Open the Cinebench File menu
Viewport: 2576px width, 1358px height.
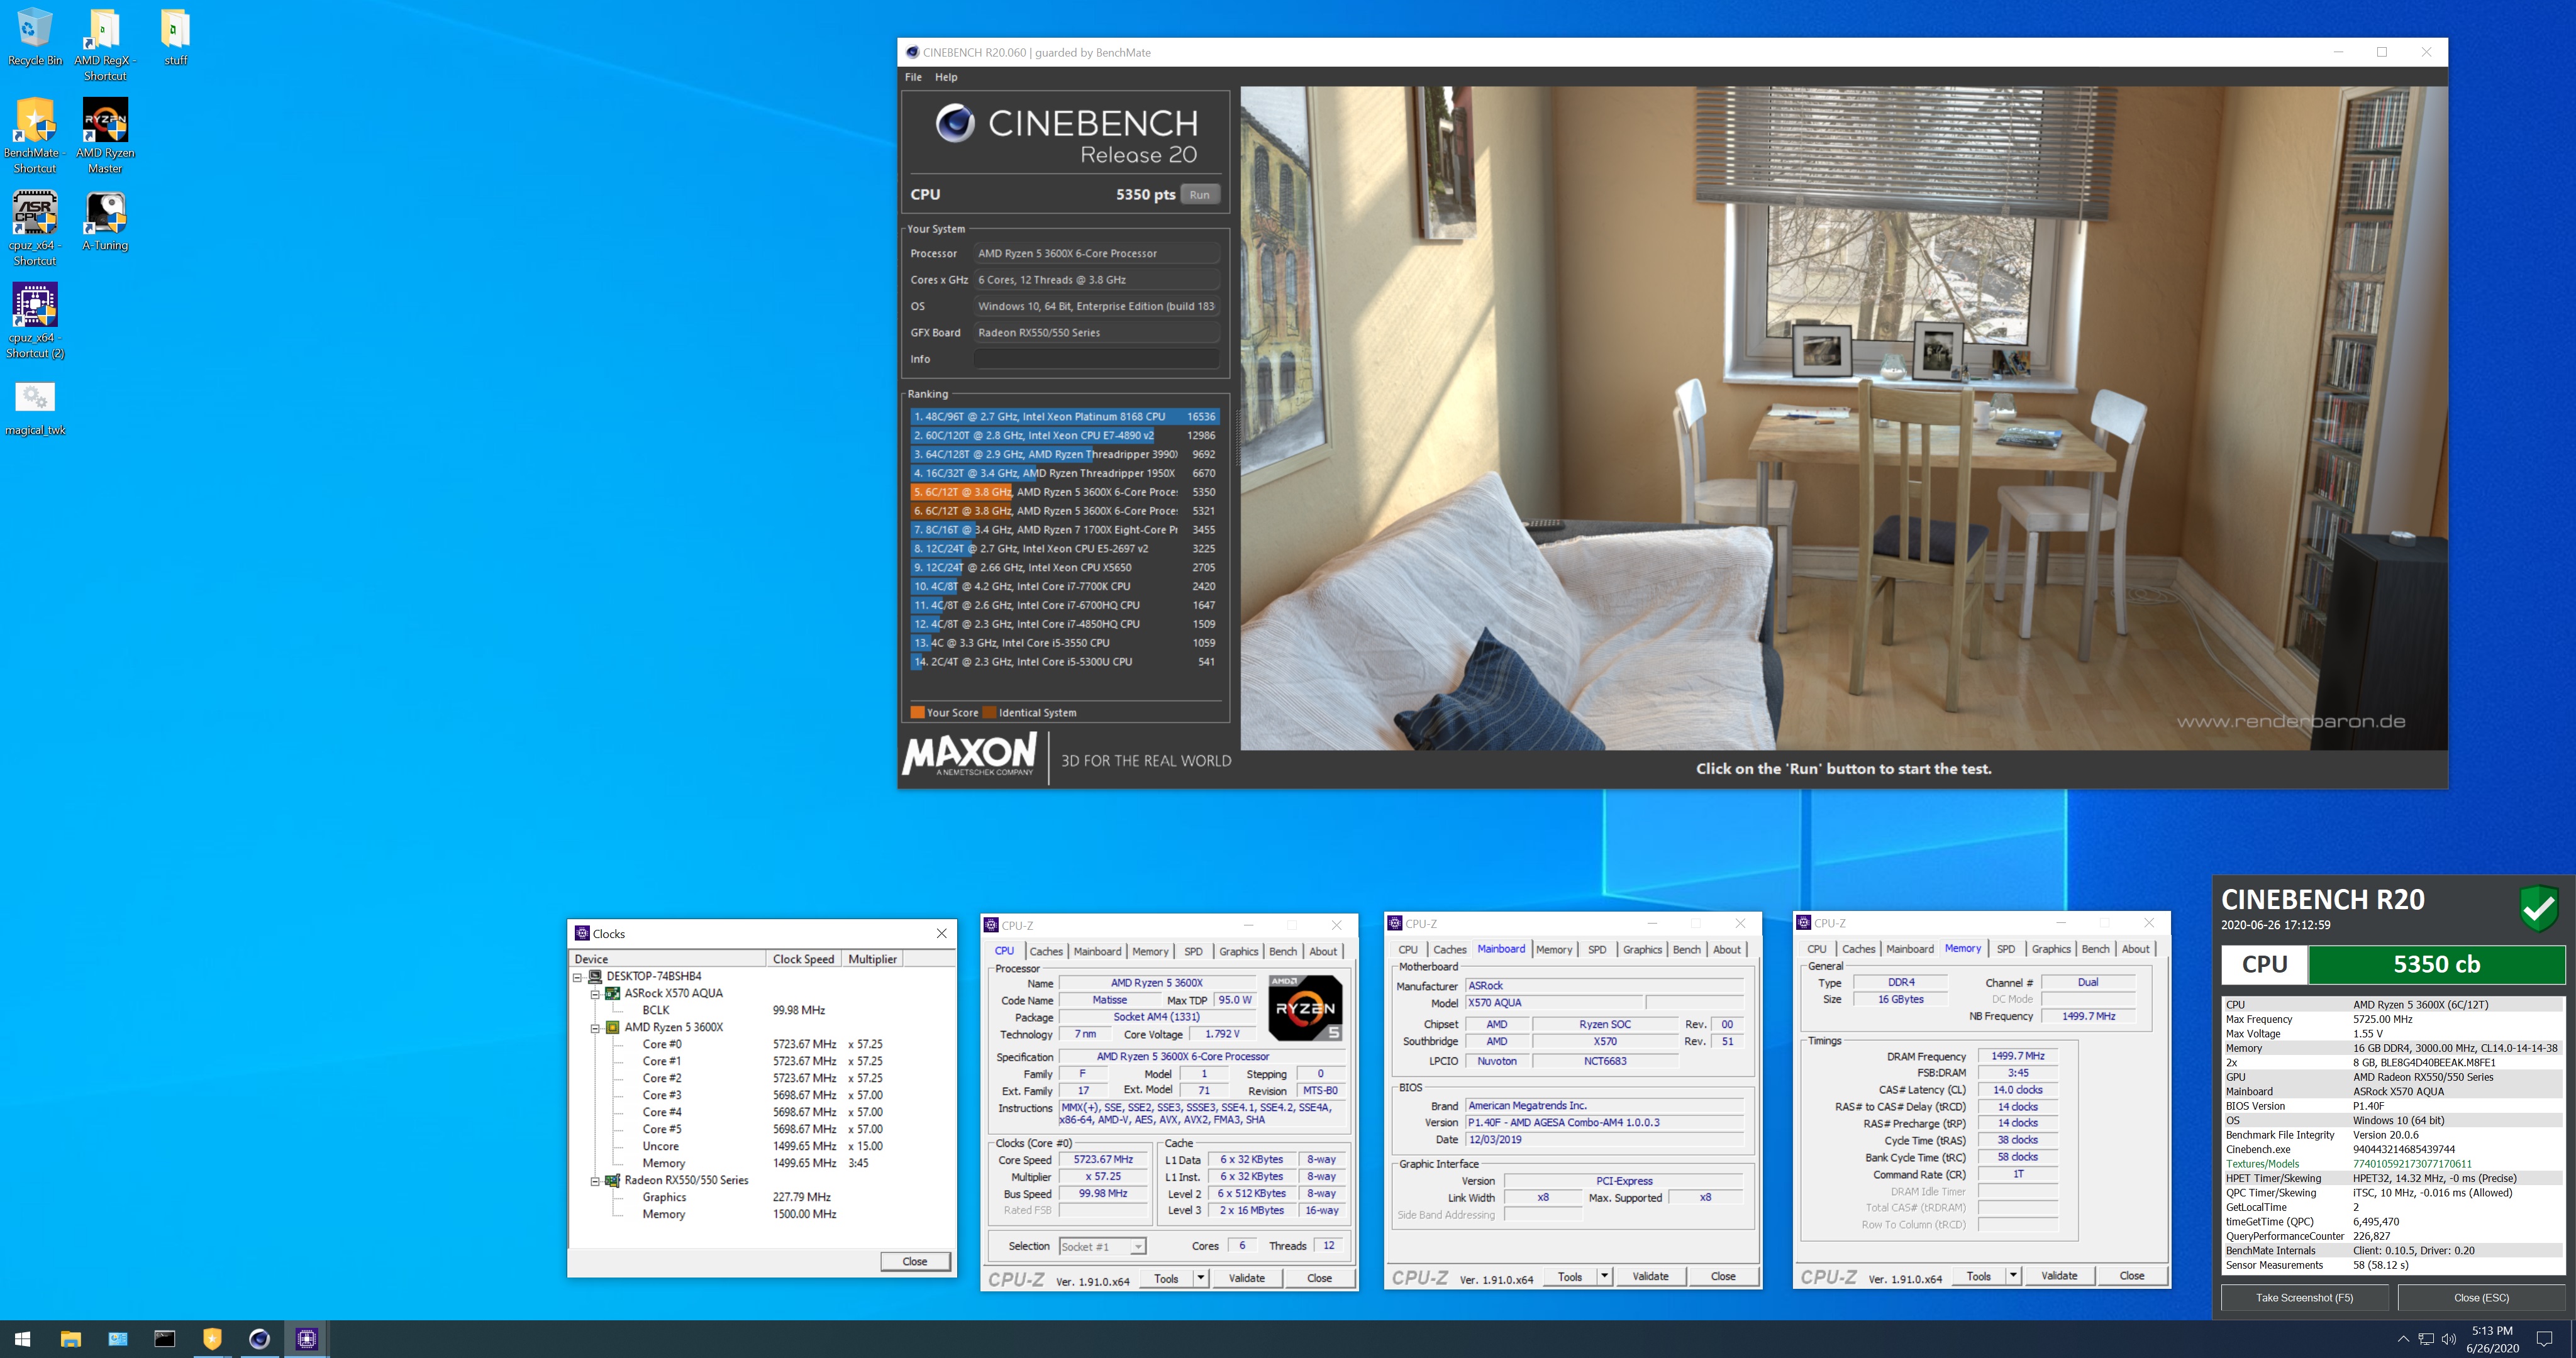(913, 77)
